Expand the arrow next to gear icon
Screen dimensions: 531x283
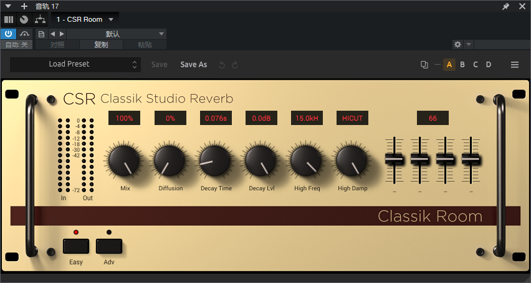[x=468, y=44]
